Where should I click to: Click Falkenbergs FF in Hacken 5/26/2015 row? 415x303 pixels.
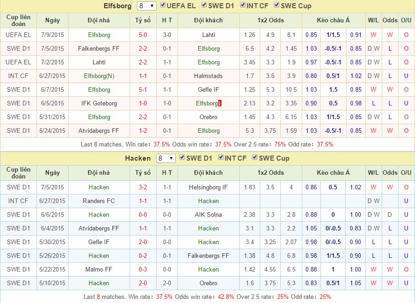pos(208,256)
